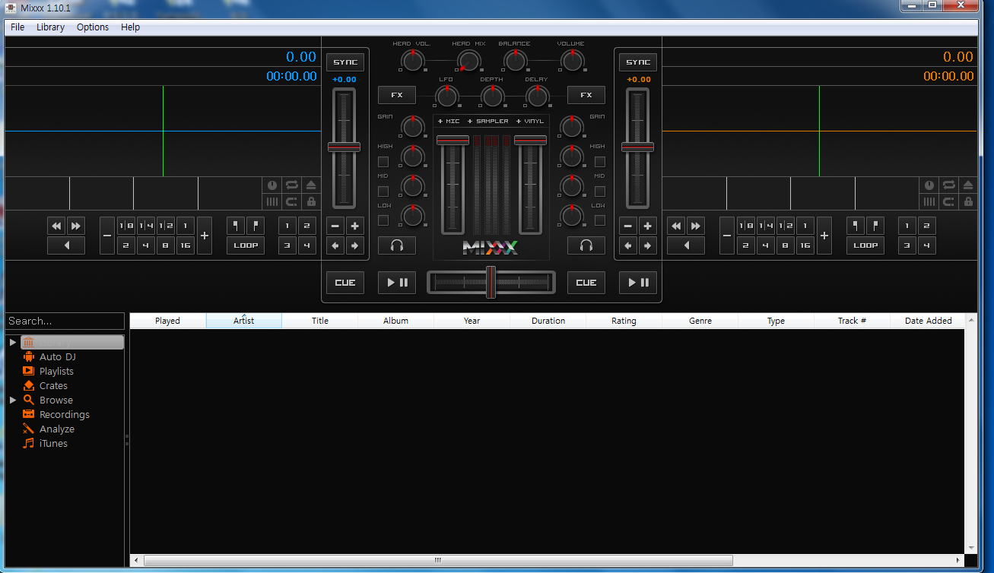Click the left deck reverse playback arrow
This screenshot has width=994, height=573.
pyautogui.click(x=66, y=245)
